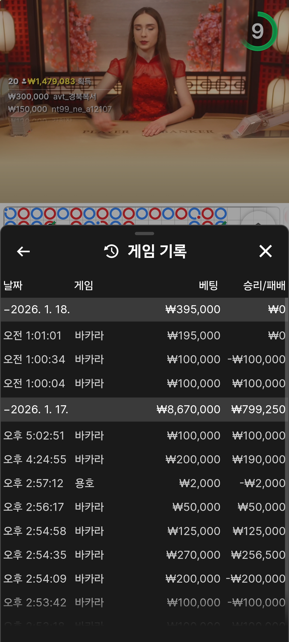
Task: Tap the 날짜 column header
Action: [13, 285]
